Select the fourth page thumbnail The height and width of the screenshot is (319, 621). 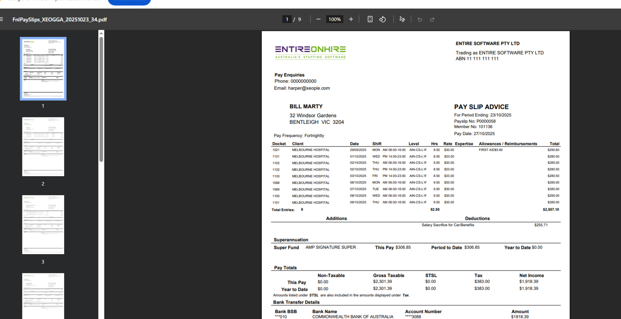[43, 296]
